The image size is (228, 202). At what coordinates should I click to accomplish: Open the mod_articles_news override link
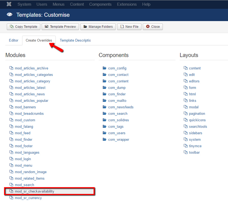[30, 94]
